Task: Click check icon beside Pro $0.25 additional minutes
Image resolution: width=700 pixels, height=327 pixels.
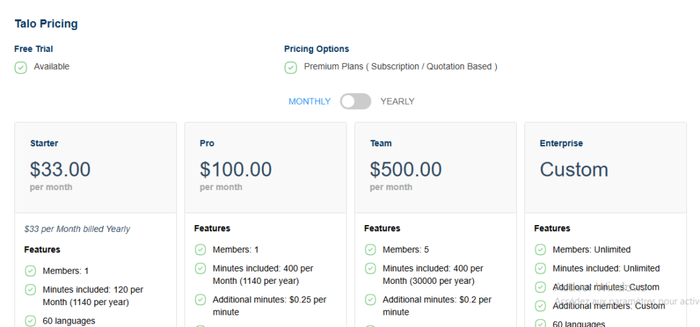Action: (x=200, y=300)
